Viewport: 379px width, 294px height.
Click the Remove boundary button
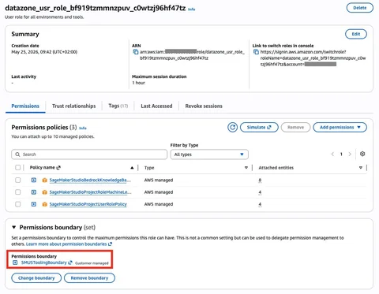[89, 278]
